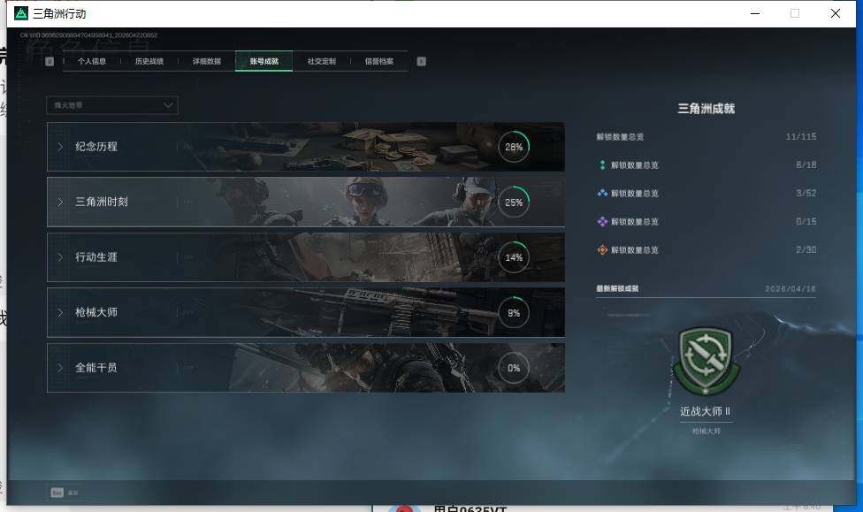This screenshot has height=512, width=863.
Task: Click the orange tier icon beside 2/30
Action: pos(602,250)
